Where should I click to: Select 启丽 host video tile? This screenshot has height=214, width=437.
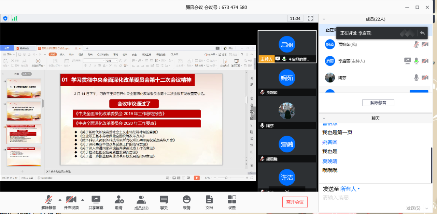pos(287,47)
